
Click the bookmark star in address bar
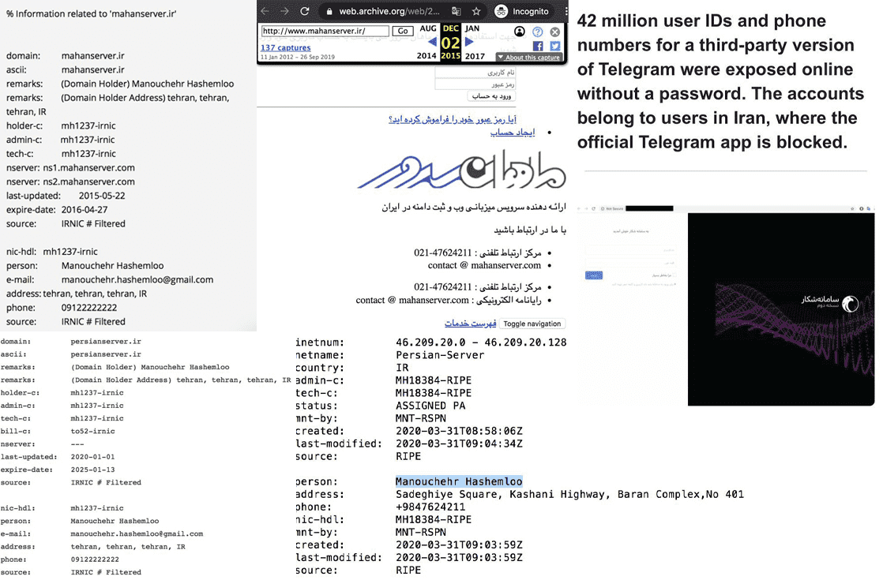coord(476,12)
